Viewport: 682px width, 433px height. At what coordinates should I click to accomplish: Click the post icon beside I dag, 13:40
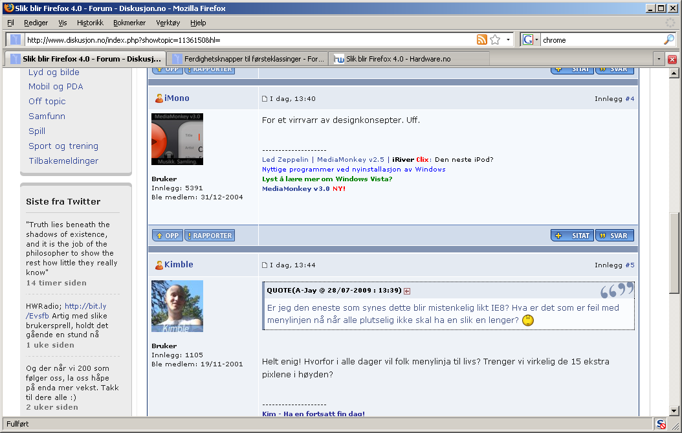coord(265,99)
